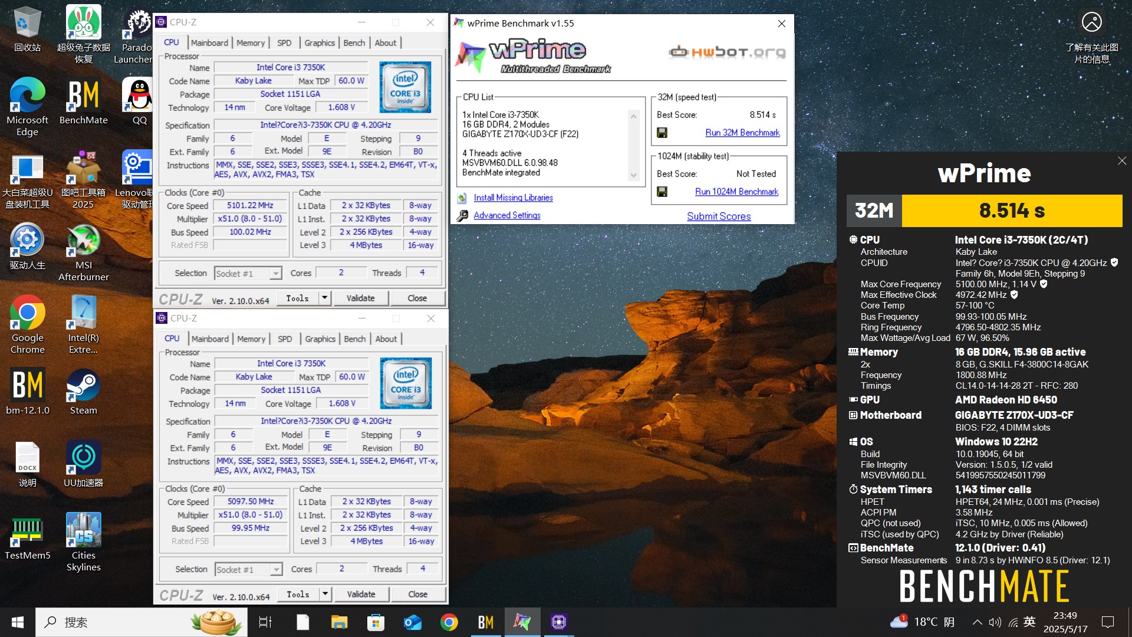Open 图吧工具箱 2025 desktop icon
Viewport: 1132px width, 637px height.
point(84,180)
